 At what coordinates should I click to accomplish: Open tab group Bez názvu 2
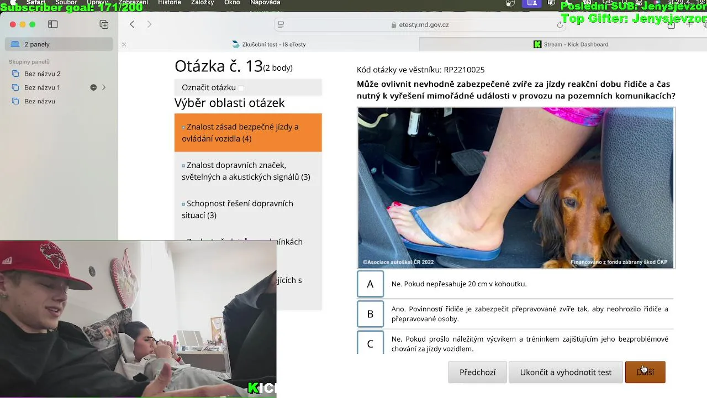point(43,74)
